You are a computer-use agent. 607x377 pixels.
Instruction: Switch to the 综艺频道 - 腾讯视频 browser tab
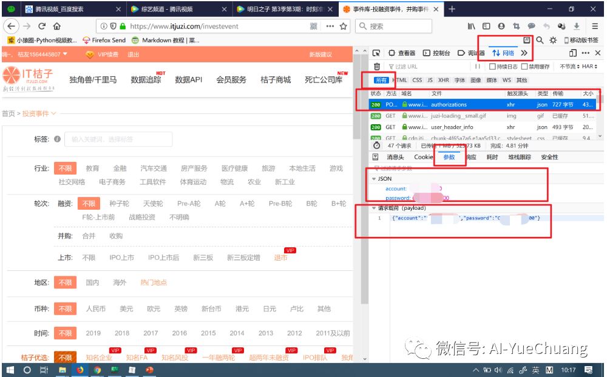point(178,9)
